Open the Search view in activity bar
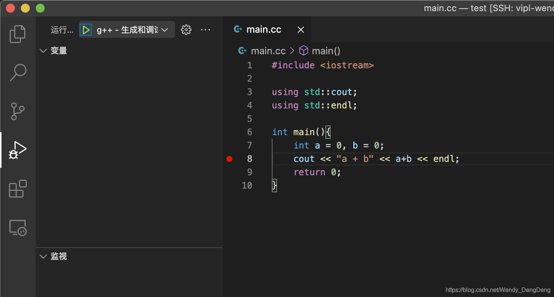The height and width of the screenshot is (297, 554). (x=17, y=73)
